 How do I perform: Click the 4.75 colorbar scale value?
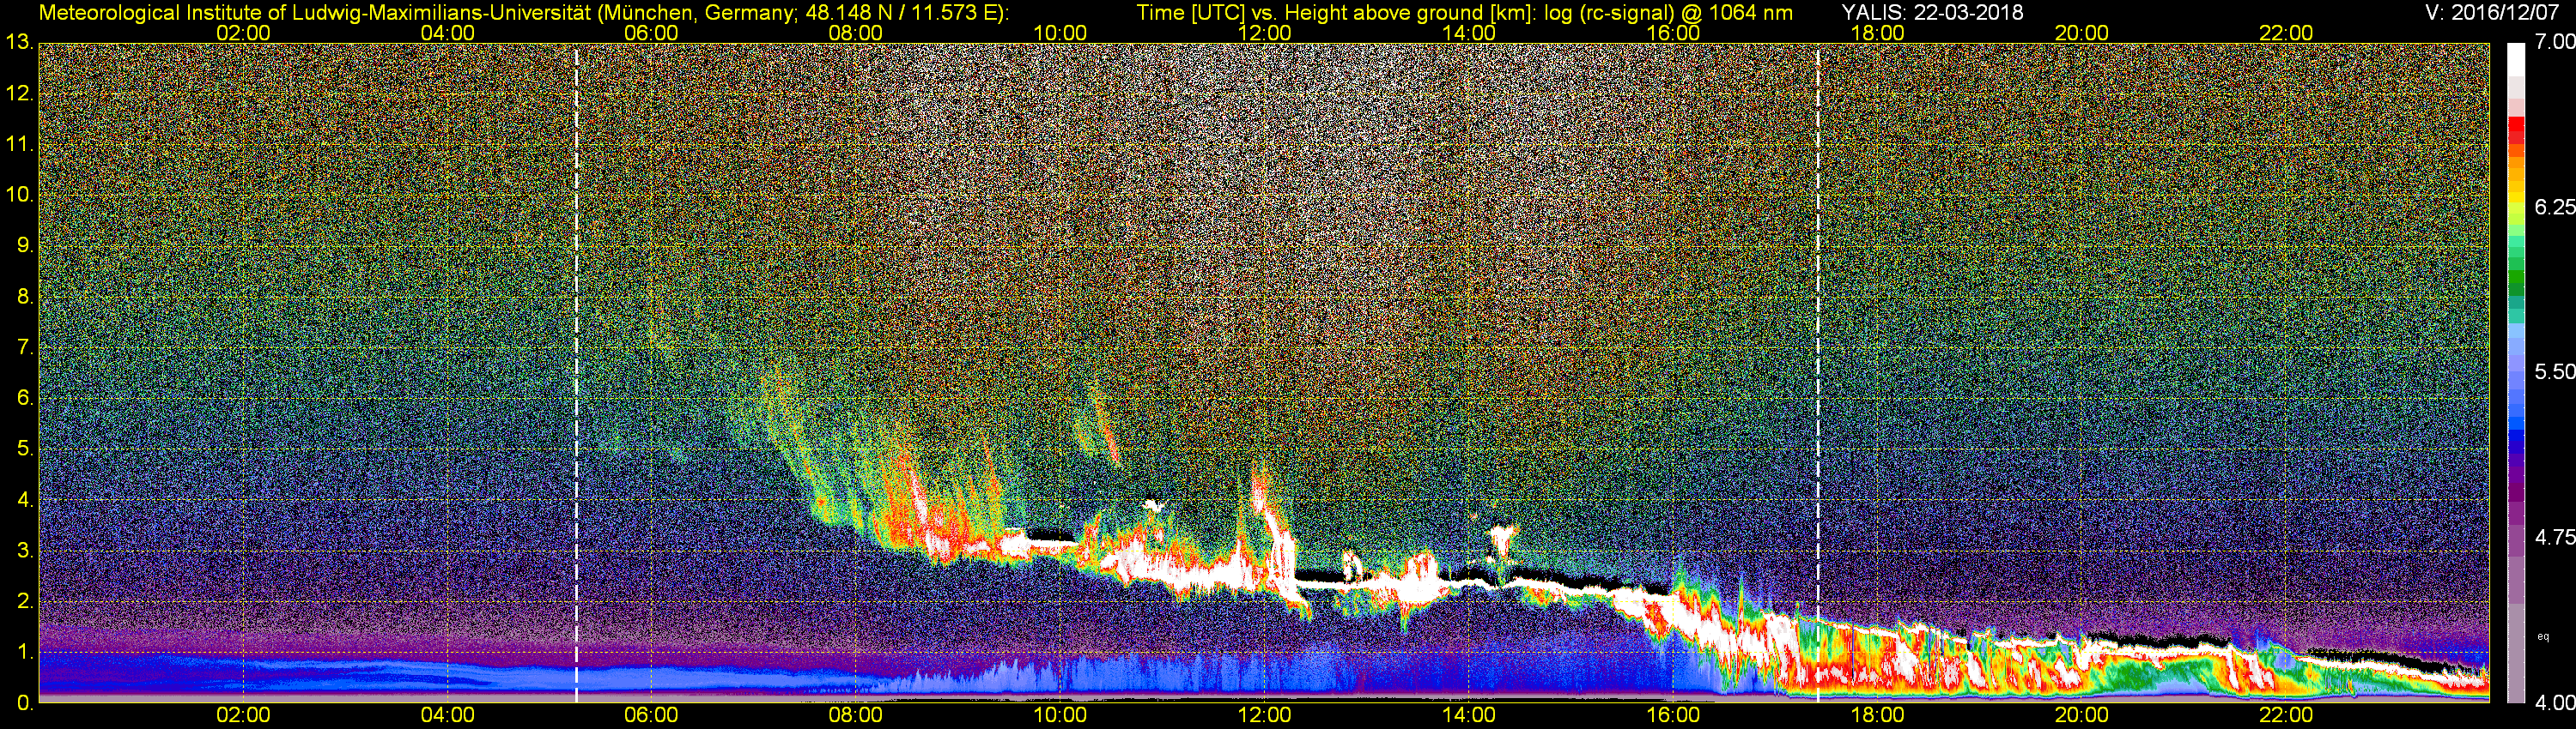click(2554, 537)
